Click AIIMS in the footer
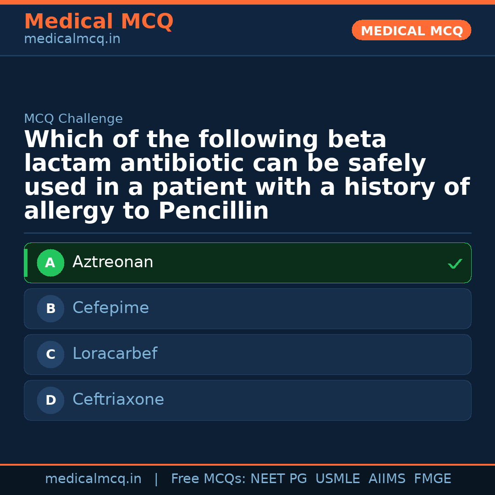Image resolution: width=495 pixels, height=495 pixels. [x=387, y=479]
